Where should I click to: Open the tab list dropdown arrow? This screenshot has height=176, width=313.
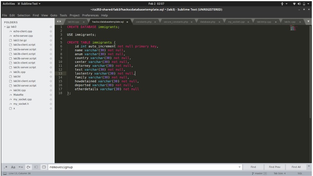(x=308, y=22)
